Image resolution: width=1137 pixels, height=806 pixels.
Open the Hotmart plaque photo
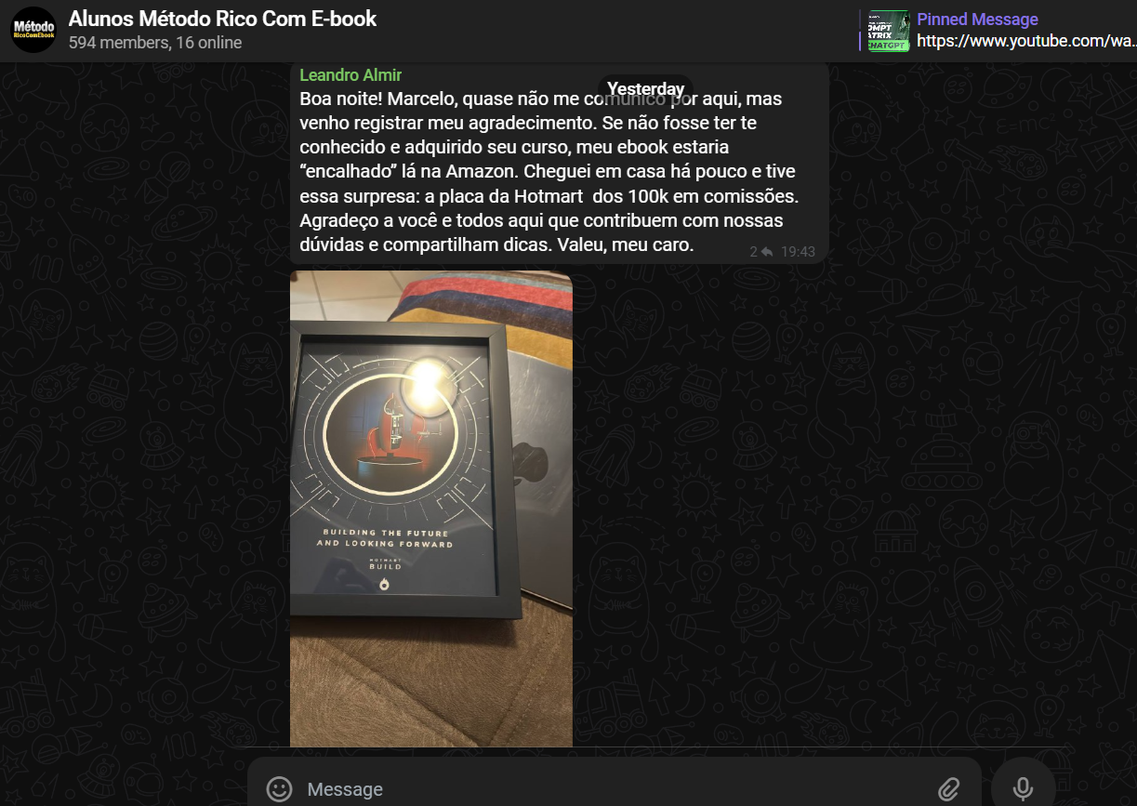431,509
